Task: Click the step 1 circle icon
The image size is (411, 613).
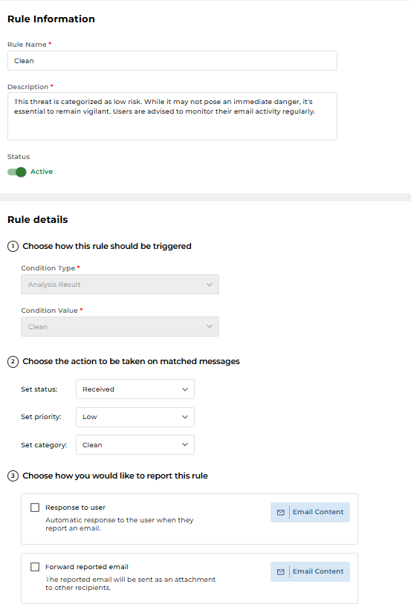Action: pyautogui.click(x=13, y=246)
